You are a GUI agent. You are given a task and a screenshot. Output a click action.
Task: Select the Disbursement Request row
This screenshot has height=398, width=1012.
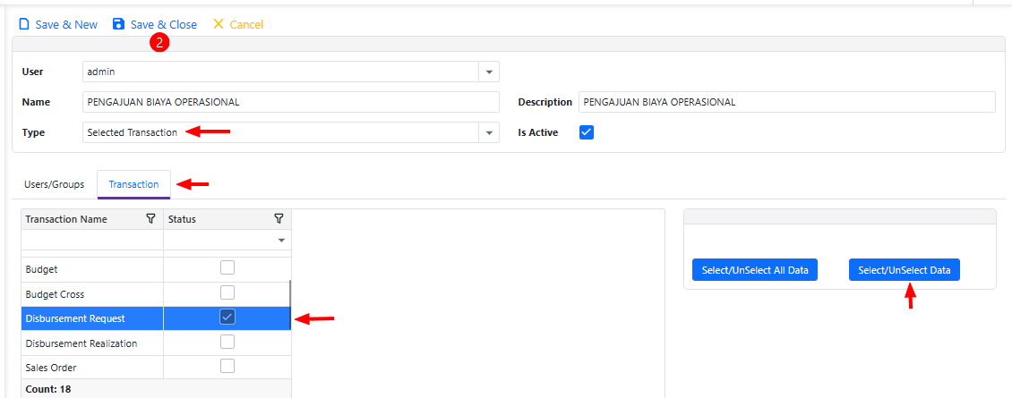(x=156, y=318)
